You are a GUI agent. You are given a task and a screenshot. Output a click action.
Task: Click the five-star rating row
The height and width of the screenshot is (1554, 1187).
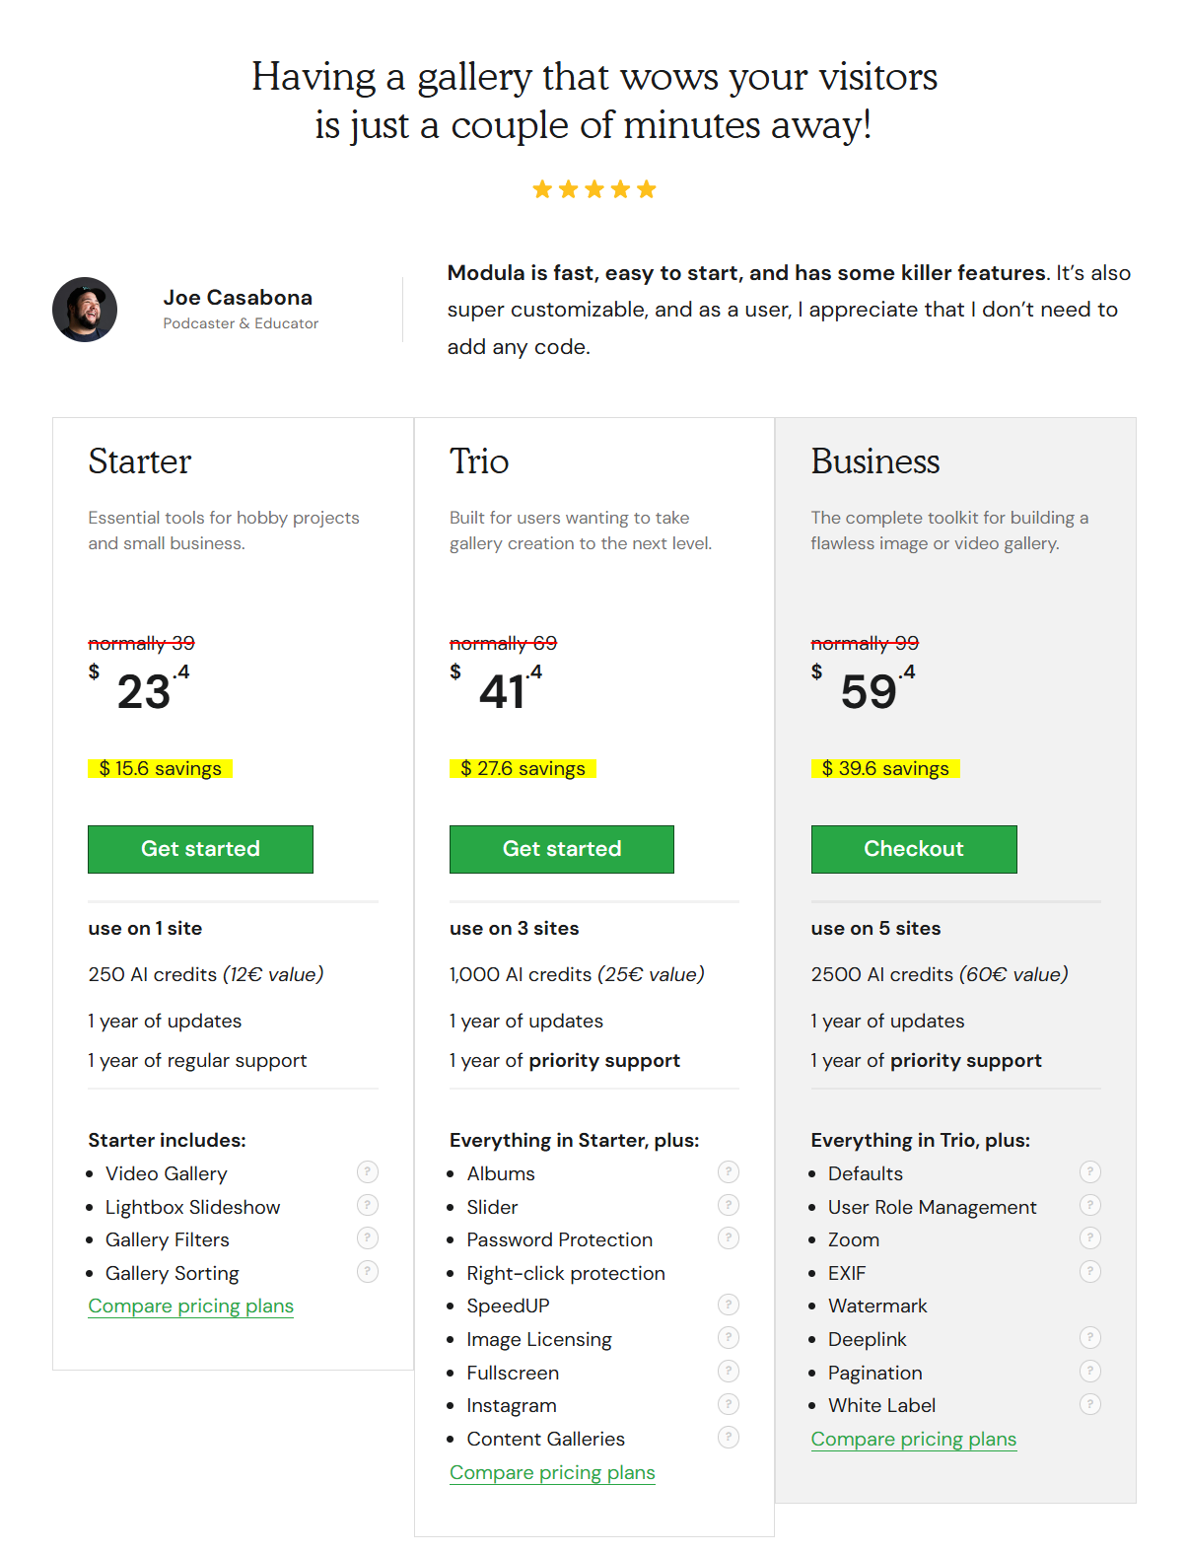[x=593, y=189]
